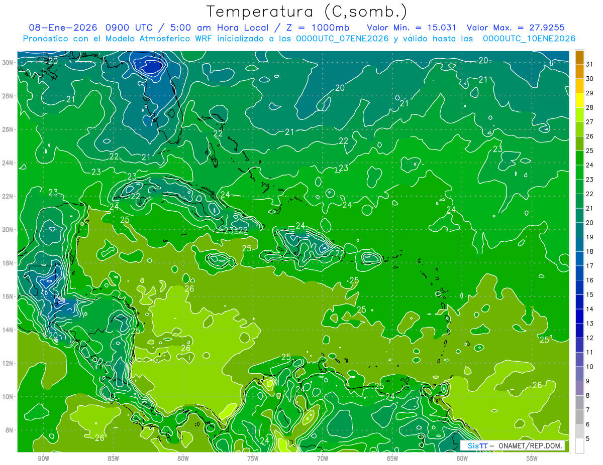Click the colorbar label "18"
603x465 pixels.
[589, 251]
